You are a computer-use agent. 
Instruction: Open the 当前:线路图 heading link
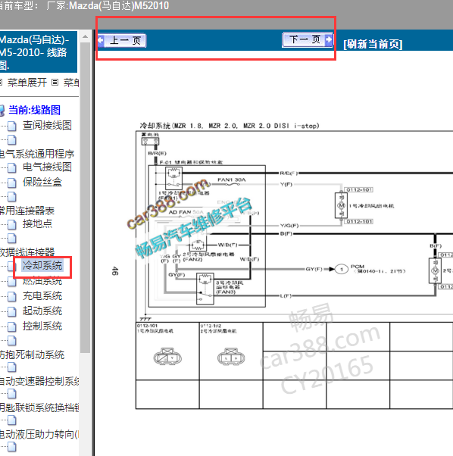click(x=34, y=110)
